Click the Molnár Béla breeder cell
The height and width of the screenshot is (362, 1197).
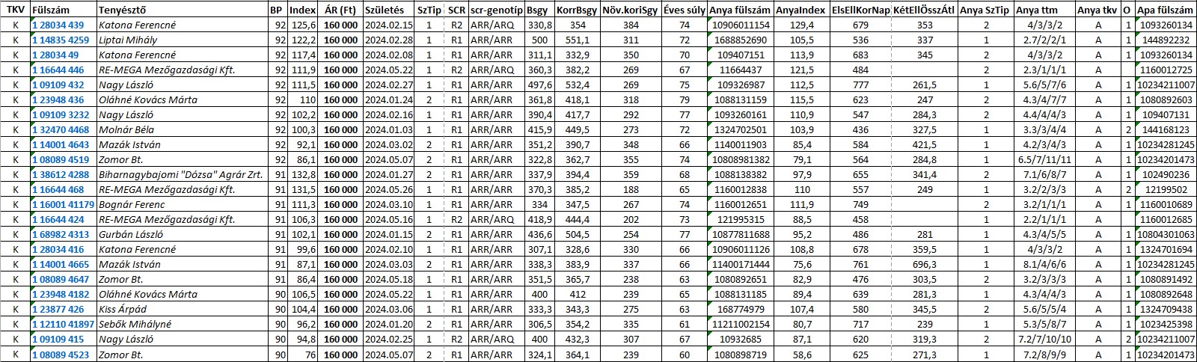(x=126, y=130)
